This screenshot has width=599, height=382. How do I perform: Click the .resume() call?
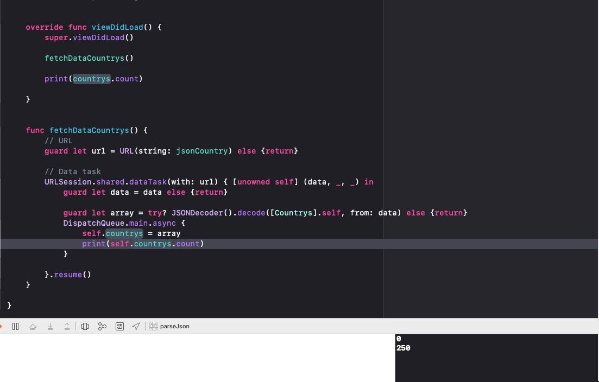(x=70, y=275)
